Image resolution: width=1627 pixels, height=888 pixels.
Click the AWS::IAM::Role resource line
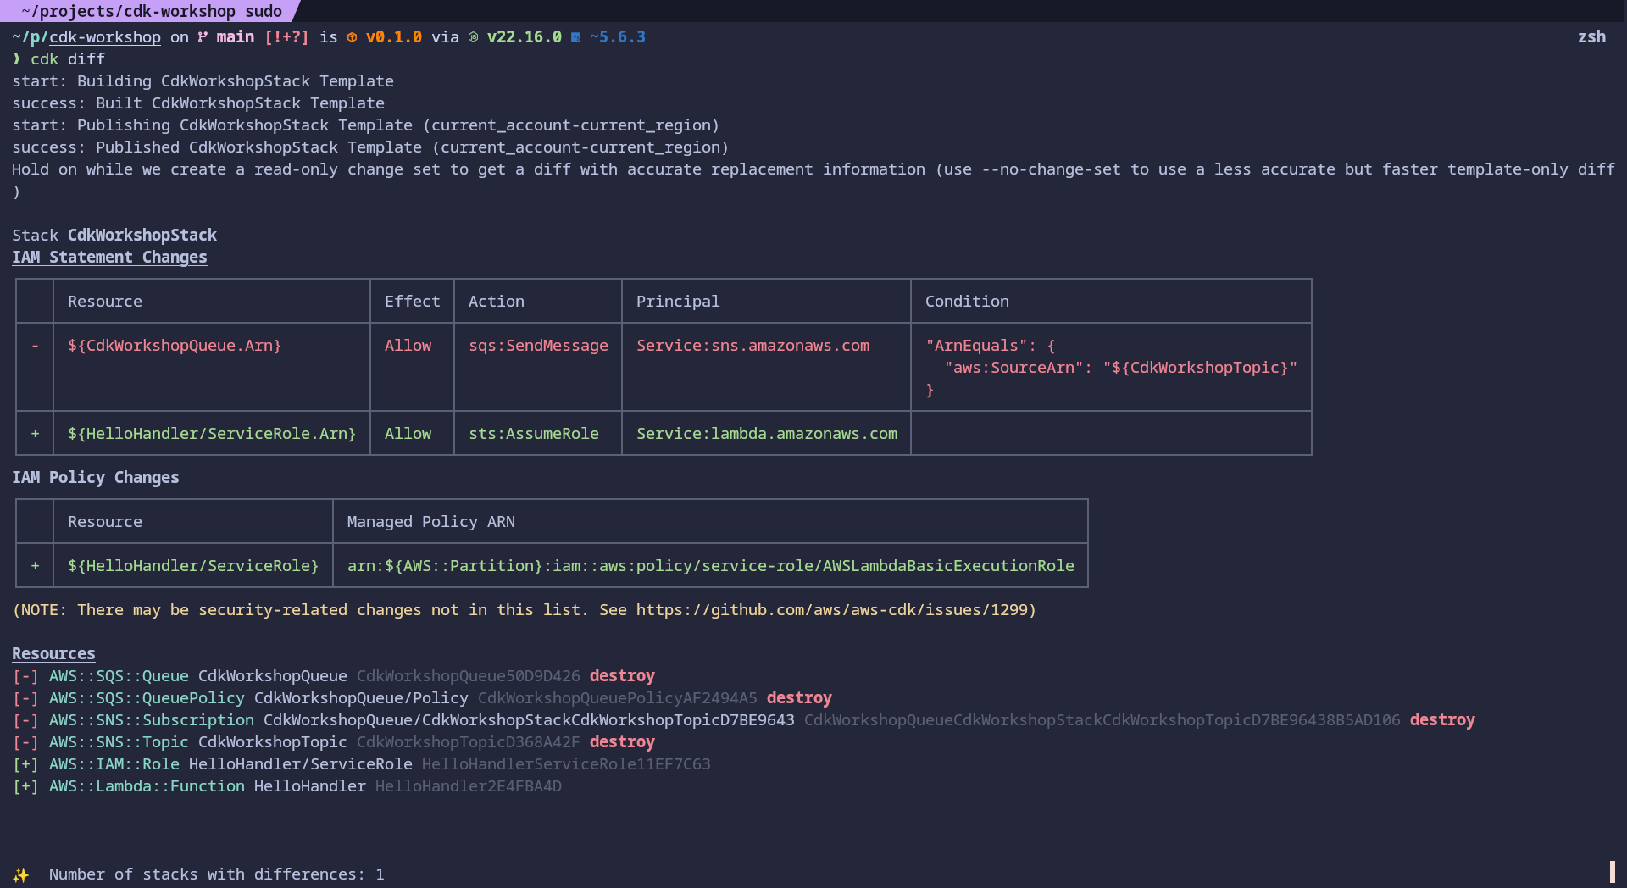tap(361, 764)
